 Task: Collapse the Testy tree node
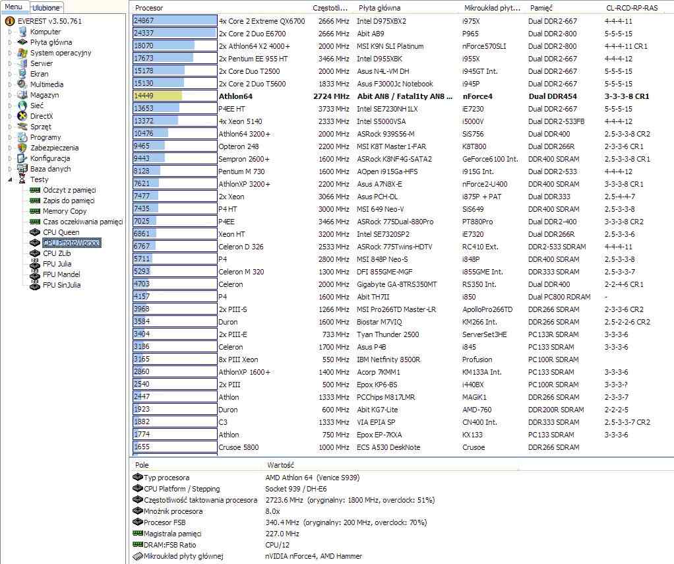(10, 179)
